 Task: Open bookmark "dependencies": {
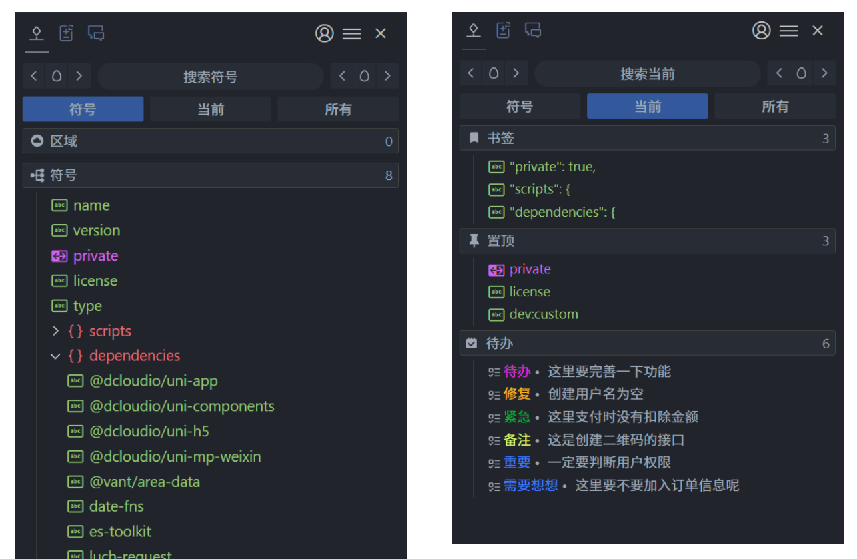pos(562,212)
